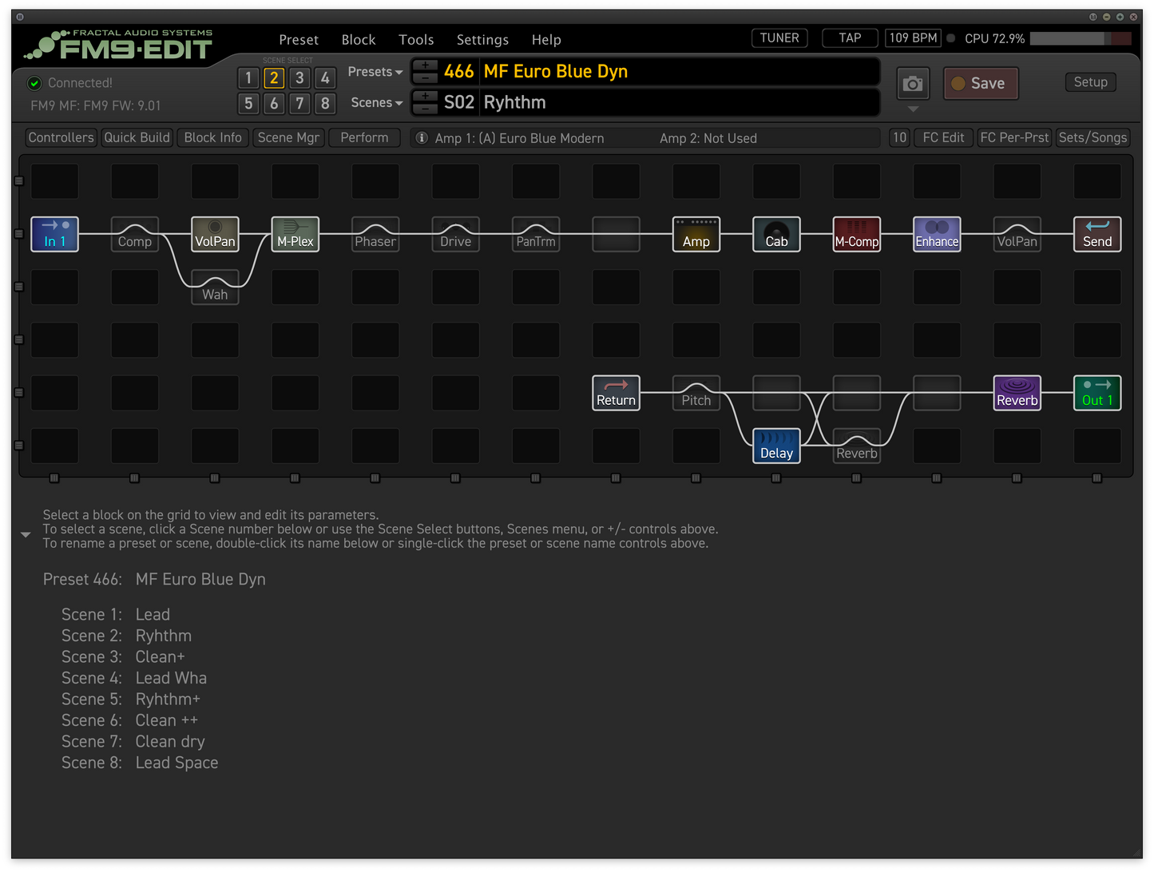Activate Scene Select button 5
This screenshot has width=1154, height=872.
[x=248, y=103]
